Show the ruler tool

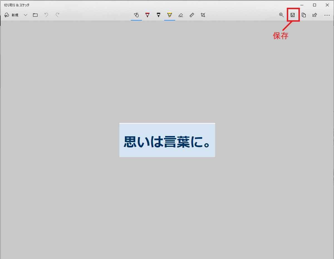coord(192,15)
